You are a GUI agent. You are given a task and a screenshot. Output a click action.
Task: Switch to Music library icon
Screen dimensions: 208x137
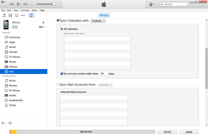(x=4, y=16)
